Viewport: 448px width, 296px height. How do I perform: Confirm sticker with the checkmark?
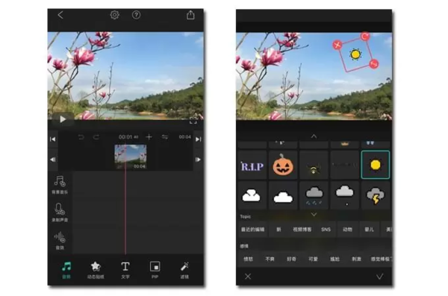pos(379,277)
